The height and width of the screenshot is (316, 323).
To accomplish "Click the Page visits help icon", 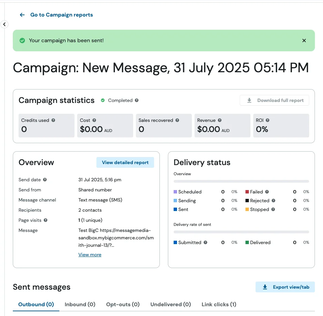I will (46, 220).
